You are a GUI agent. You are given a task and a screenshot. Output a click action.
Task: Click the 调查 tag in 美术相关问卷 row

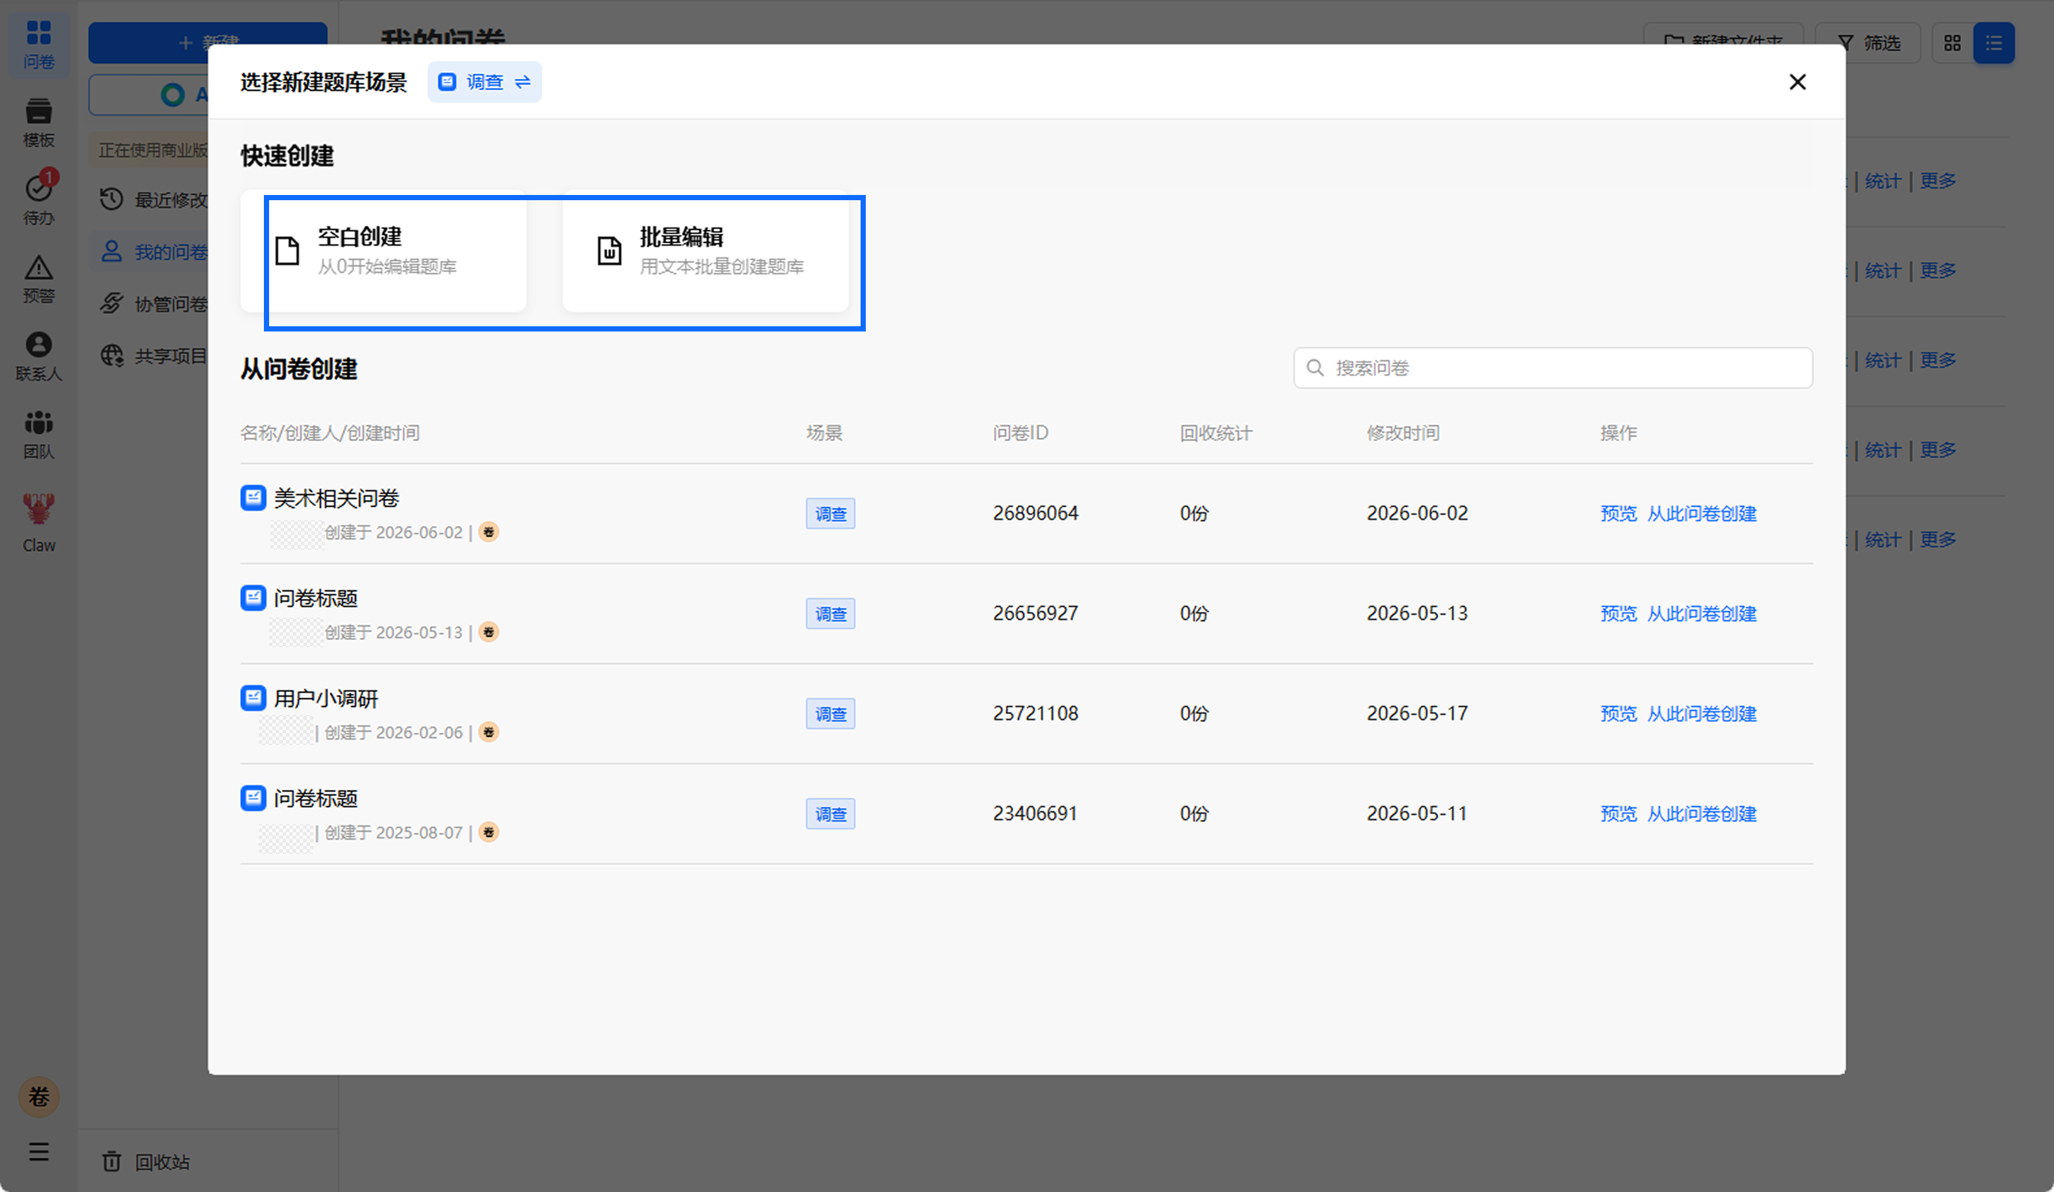[x=831, y=514]
